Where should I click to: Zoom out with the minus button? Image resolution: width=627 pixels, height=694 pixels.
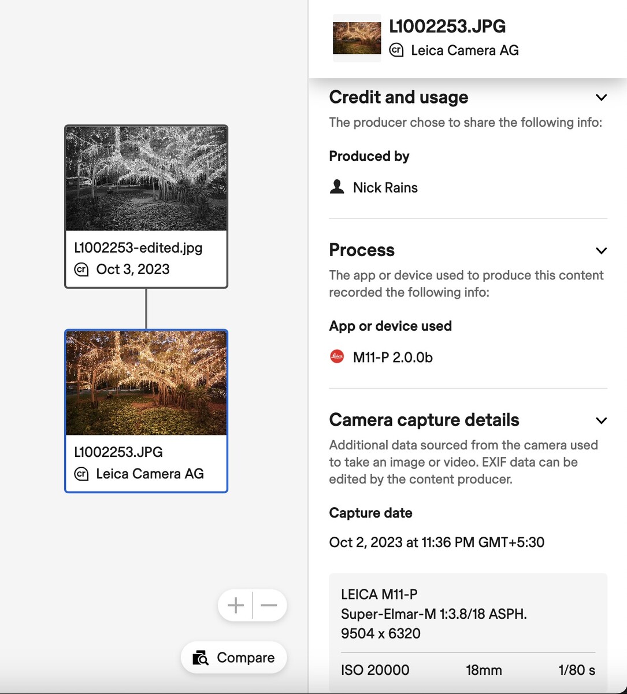point(269,606)
